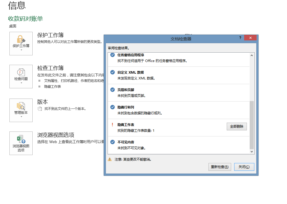287x204 pixels.
Task: Click the scrollbar thumb in results list
Action: click(251, 125)
